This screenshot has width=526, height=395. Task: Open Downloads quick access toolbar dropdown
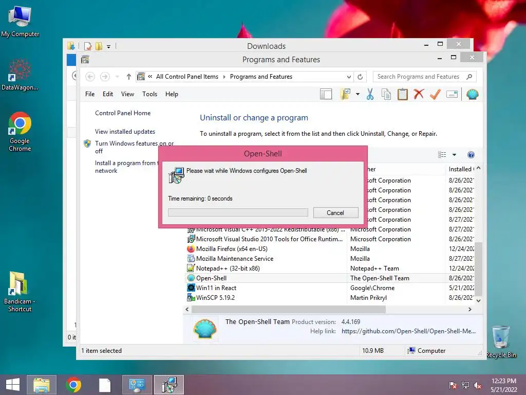coord(109,46)
